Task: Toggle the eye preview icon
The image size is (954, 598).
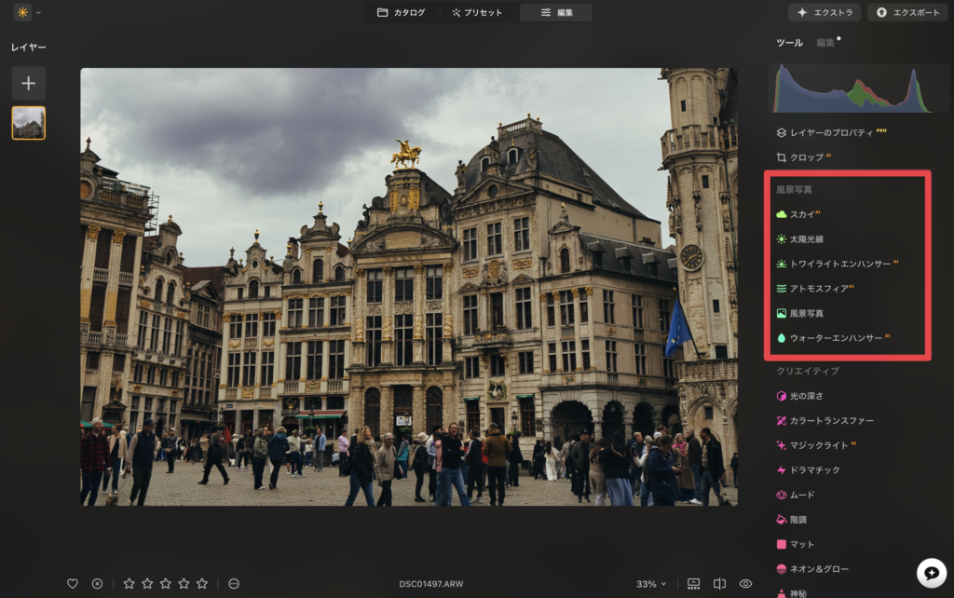Action: pos(746,583)
